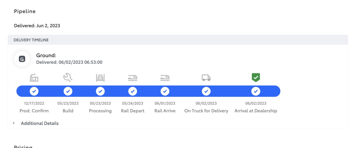Click the delivery truck icon

tap(206, 78)
